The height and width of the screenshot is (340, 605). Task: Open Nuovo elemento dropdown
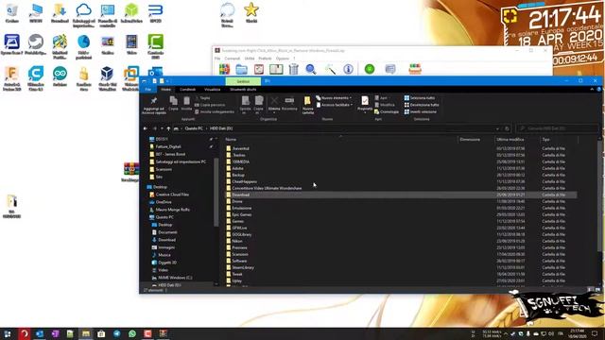tap(334, 98)
